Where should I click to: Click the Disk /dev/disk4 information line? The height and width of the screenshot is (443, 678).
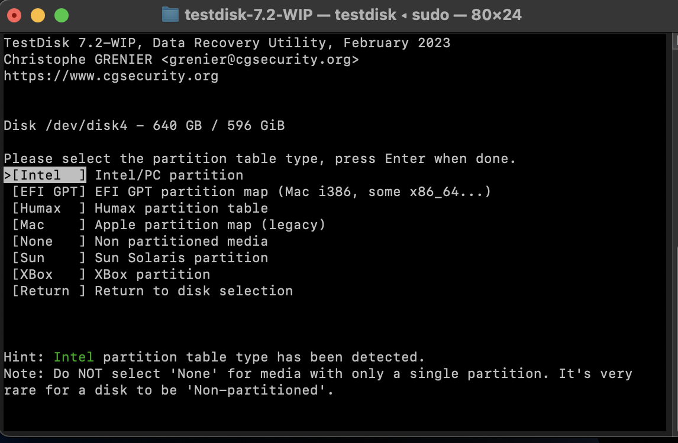(144, 126)
